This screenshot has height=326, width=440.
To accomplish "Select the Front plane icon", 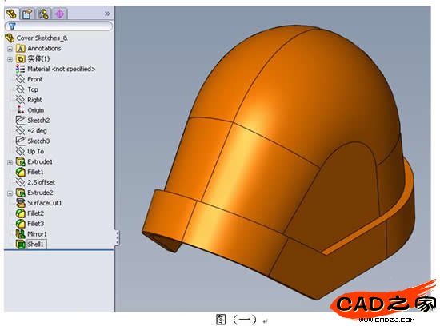I will point(20,79).
